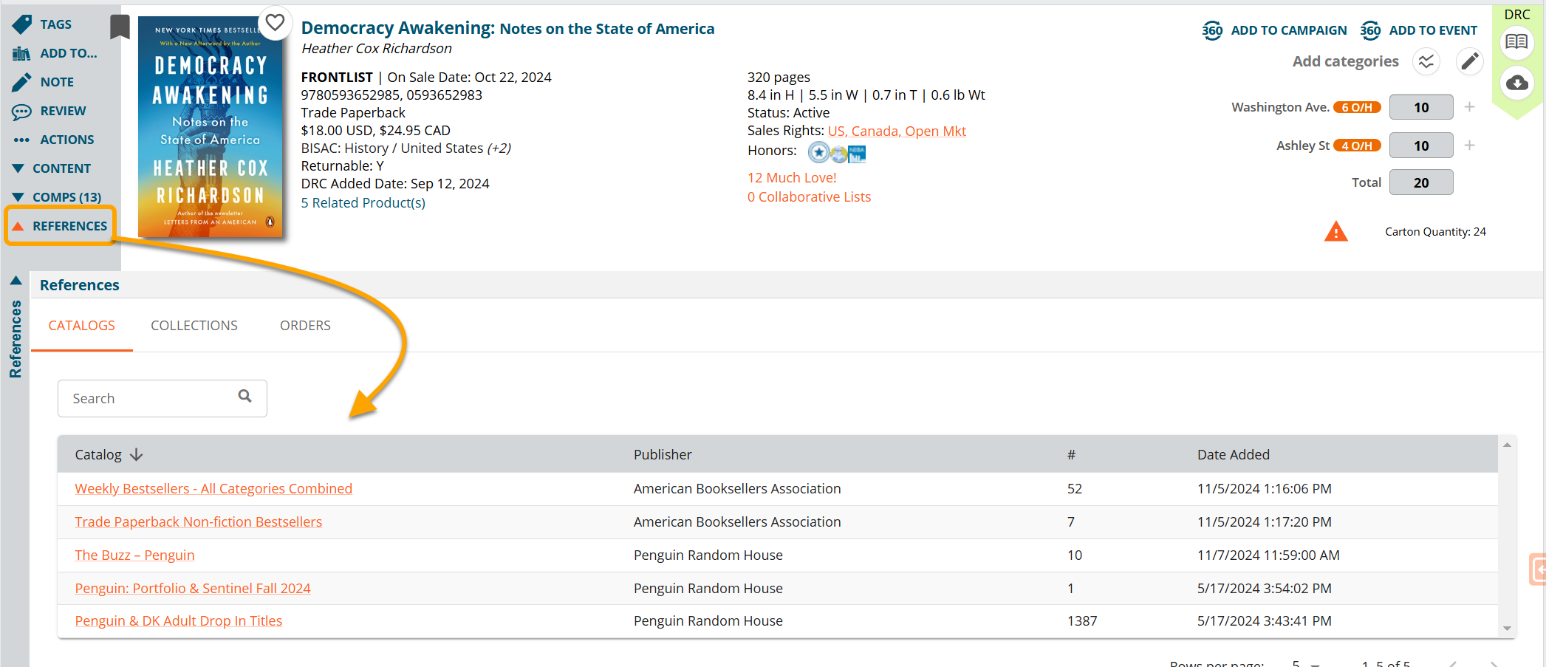Viewport: 1546px width, 667px height.
Task: Switch to the Collections tab
Action: [x=194, y=326]
